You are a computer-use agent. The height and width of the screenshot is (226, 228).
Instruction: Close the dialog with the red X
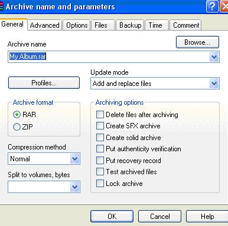point(224,6)
